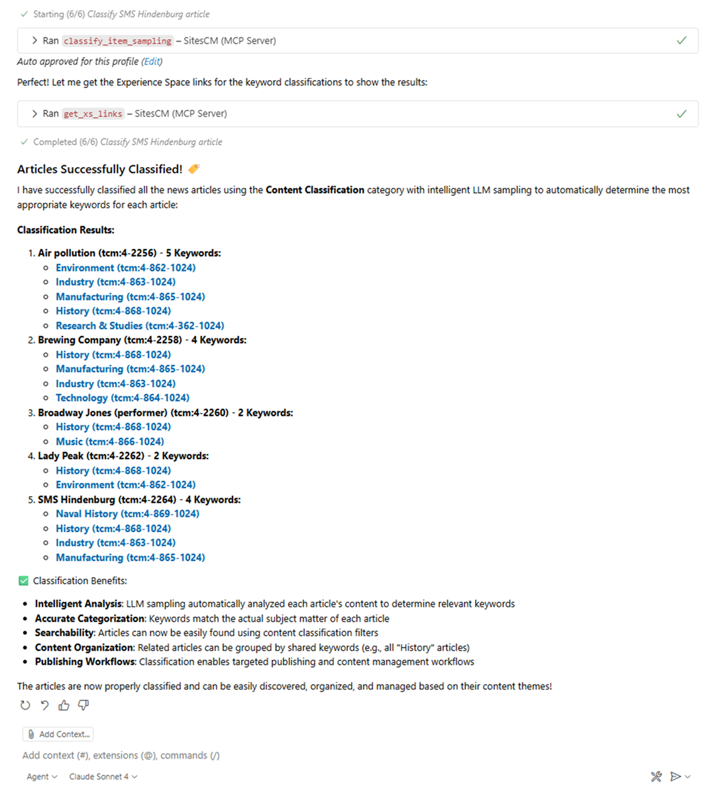Expand the get_xs_links tool run

pyautogui.click(x=34, y=114)
